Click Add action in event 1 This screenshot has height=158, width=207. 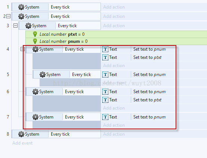114,7
